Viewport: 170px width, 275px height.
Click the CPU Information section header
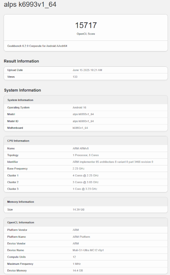(18, 141)
